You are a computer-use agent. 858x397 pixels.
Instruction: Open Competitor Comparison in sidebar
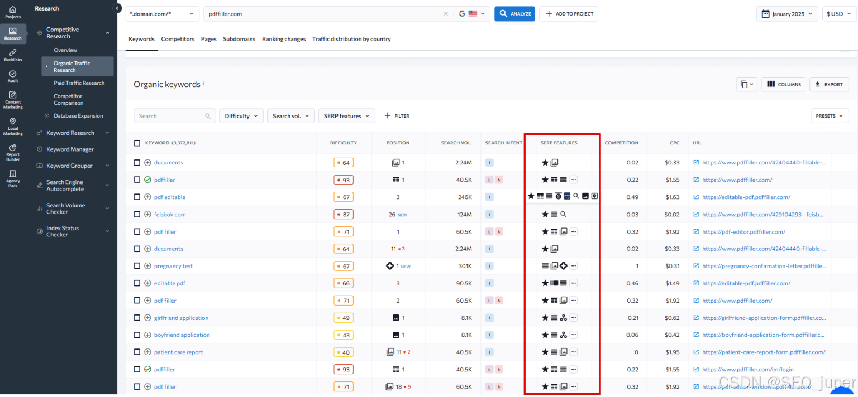click(x=68, y=100)
